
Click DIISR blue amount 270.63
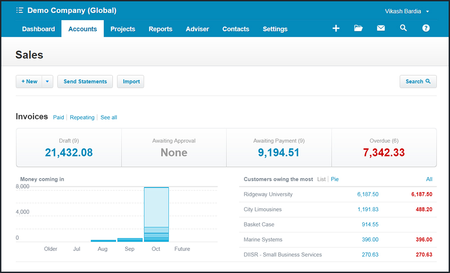(x=370, y=255)
